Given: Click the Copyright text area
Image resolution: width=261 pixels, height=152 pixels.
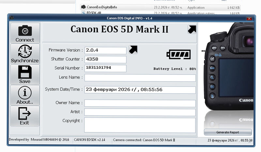Looking at the screenshot, I should pos(140,125).
